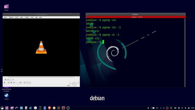Screen dimensions: 195x110
Task: Click the VLC seek bar
Action: click(x=41, y=77)
